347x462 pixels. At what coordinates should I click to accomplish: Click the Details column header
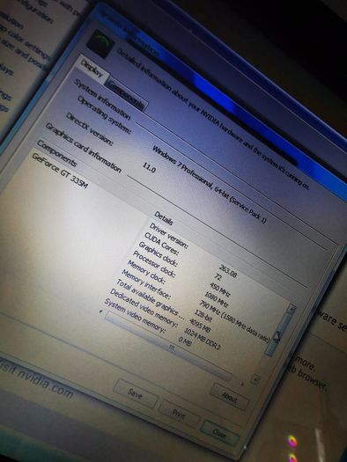(x=163, y=218)
